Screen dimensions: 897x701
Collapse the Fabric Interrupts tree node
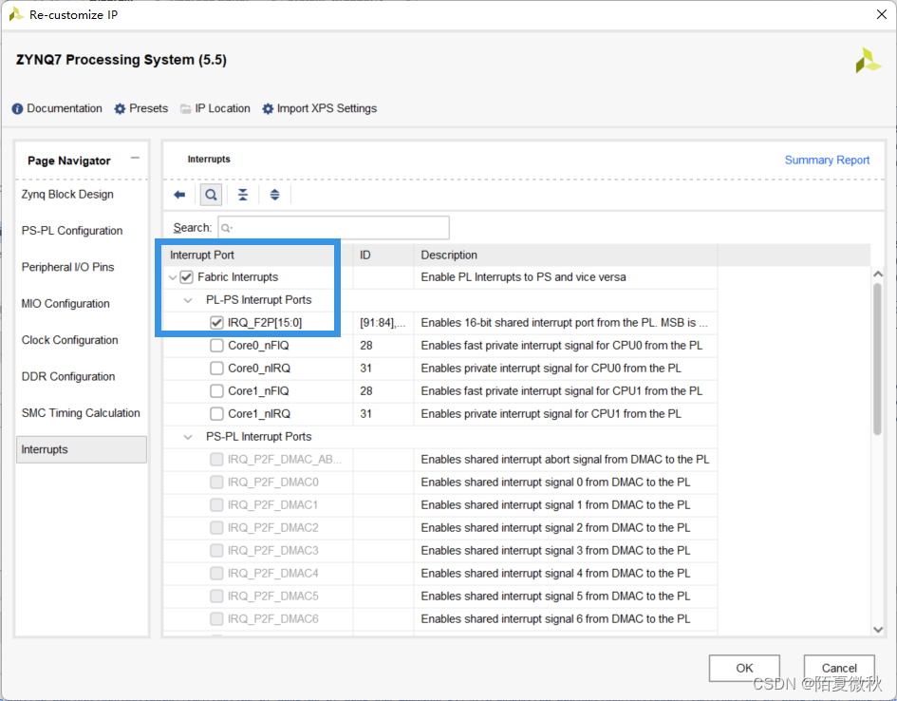[x=172, y=277]
